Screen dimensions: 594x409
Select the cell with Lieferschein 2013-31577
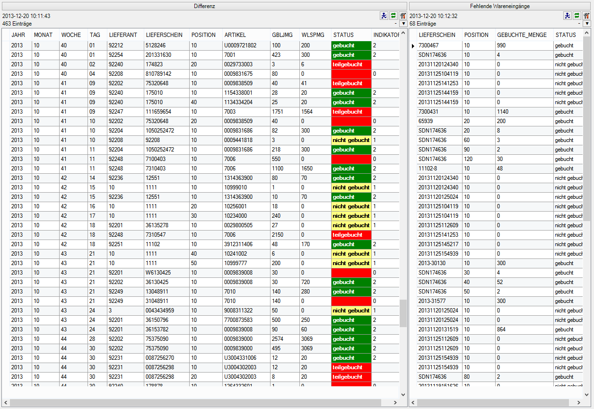tap(432, 301)
